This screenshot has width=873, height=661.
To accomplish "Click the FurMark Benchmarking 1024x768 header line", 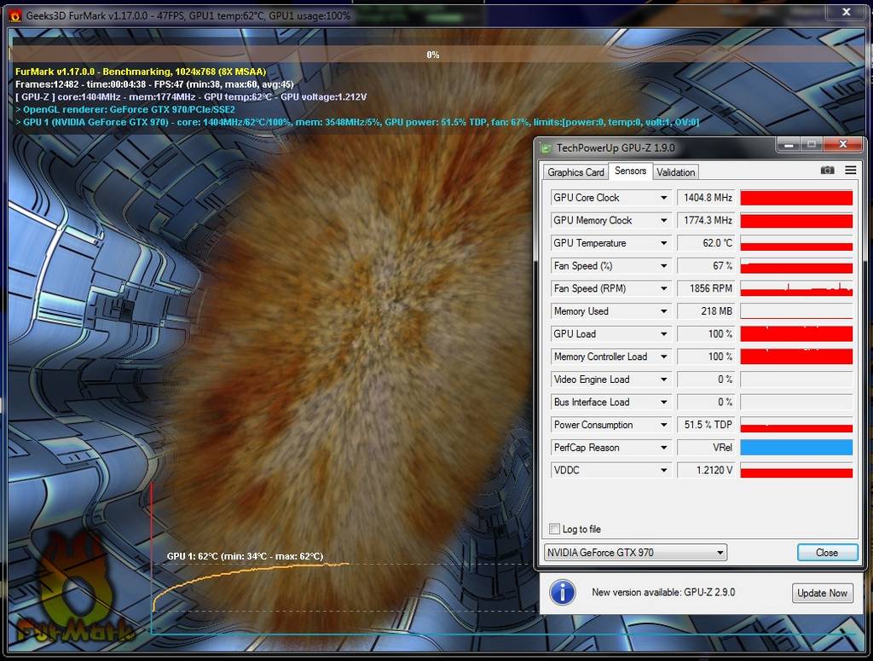I will [x=141, y=72].
